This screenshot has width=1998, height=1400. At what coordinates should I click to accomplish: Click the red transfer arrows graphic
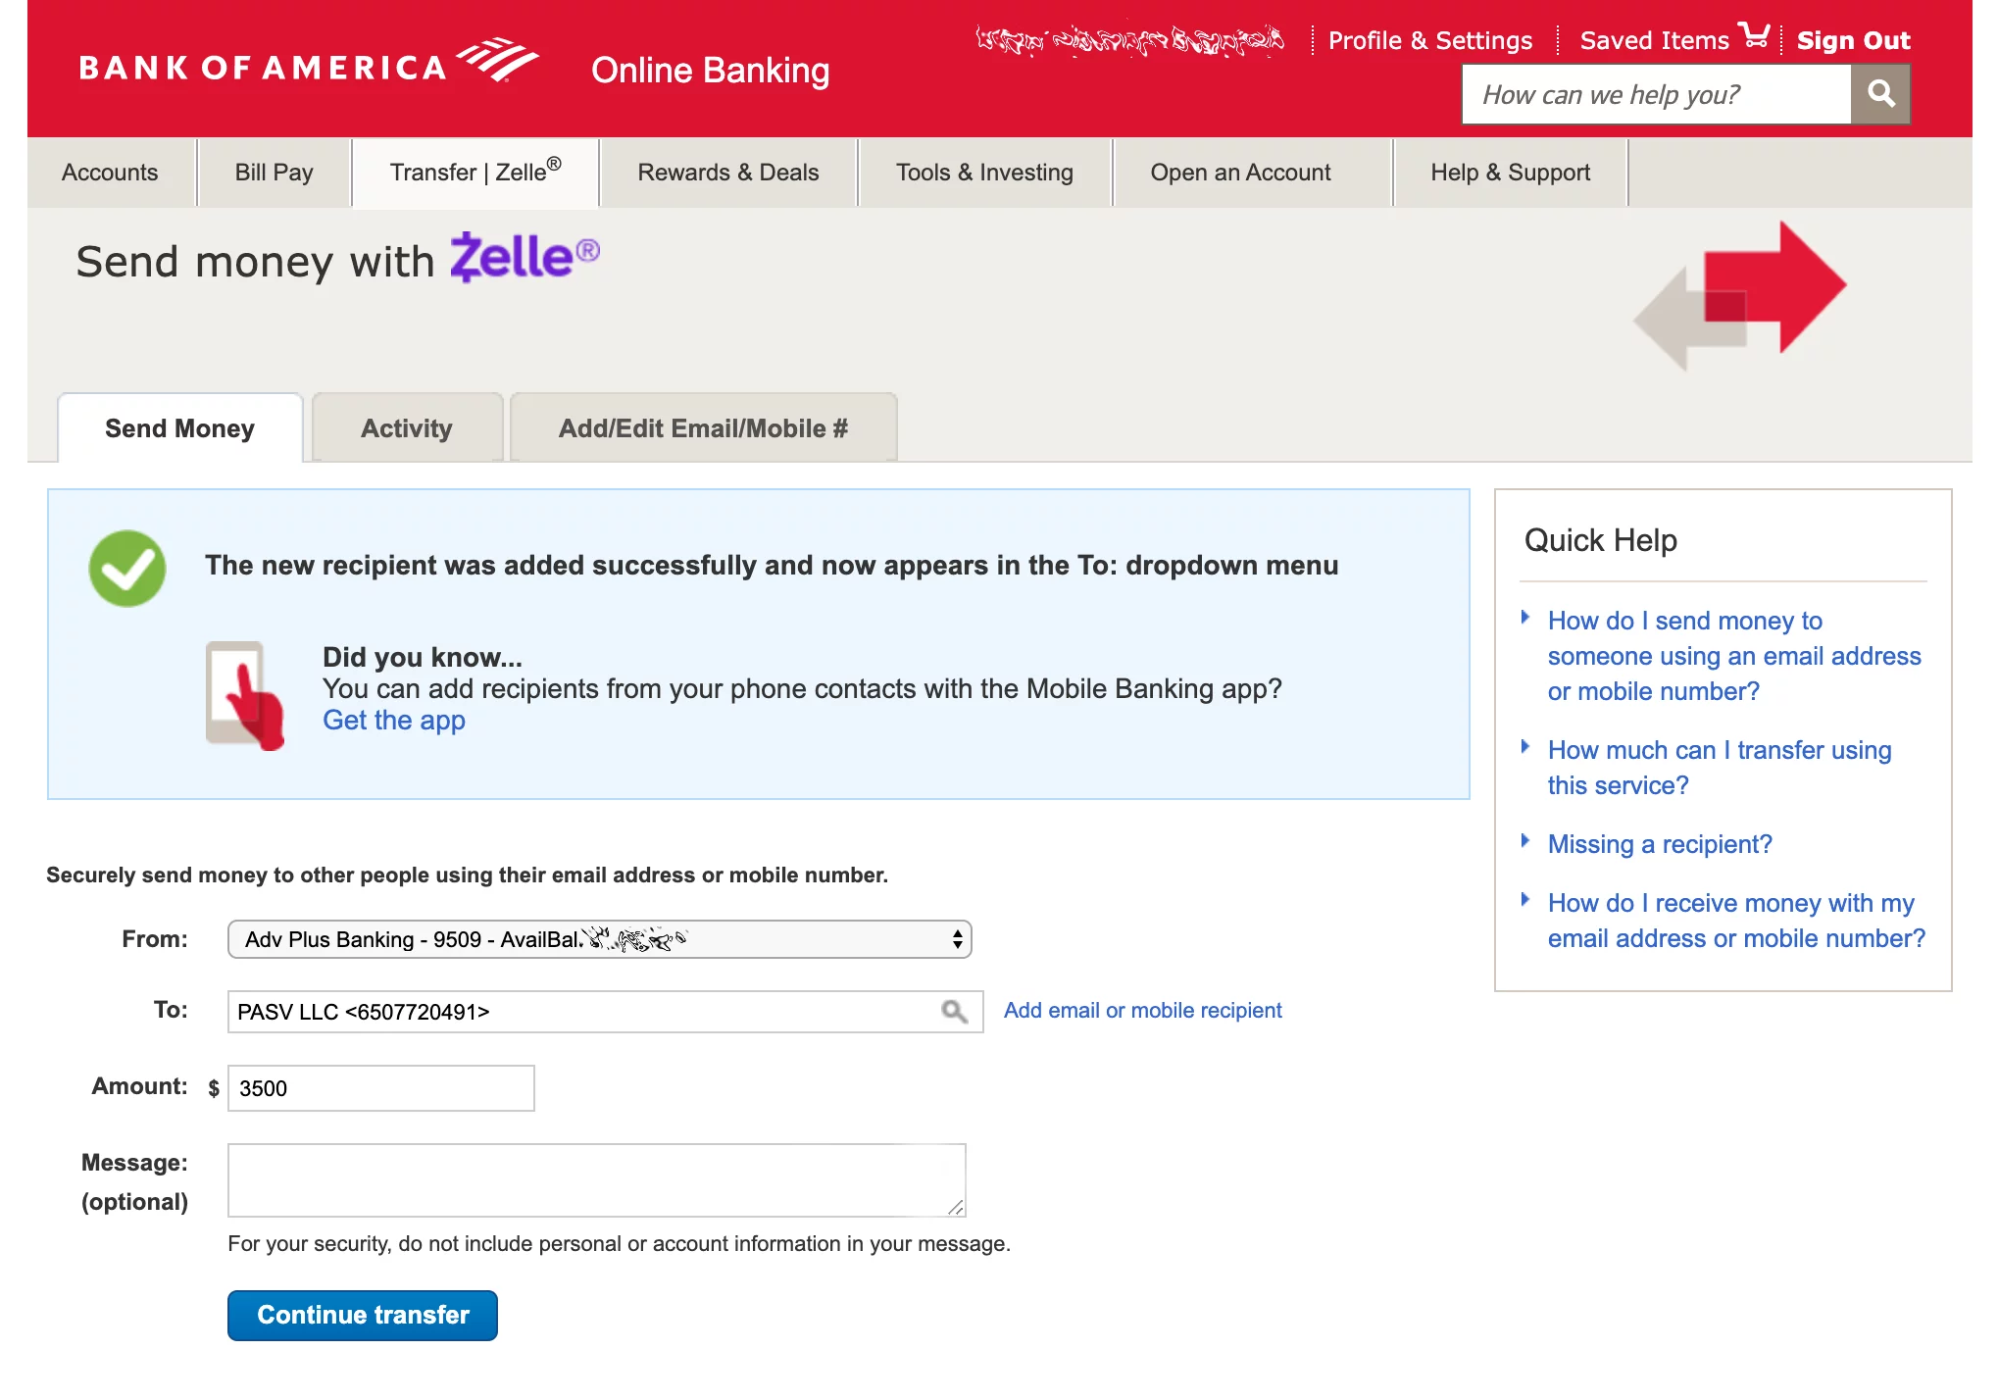(x=1740, y=295)
